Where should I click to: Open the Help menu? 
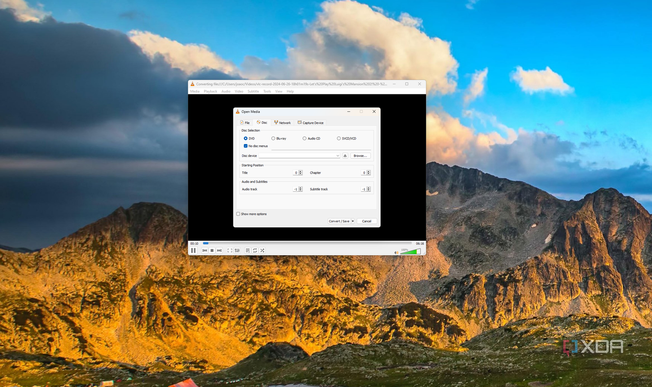[290, 91]
